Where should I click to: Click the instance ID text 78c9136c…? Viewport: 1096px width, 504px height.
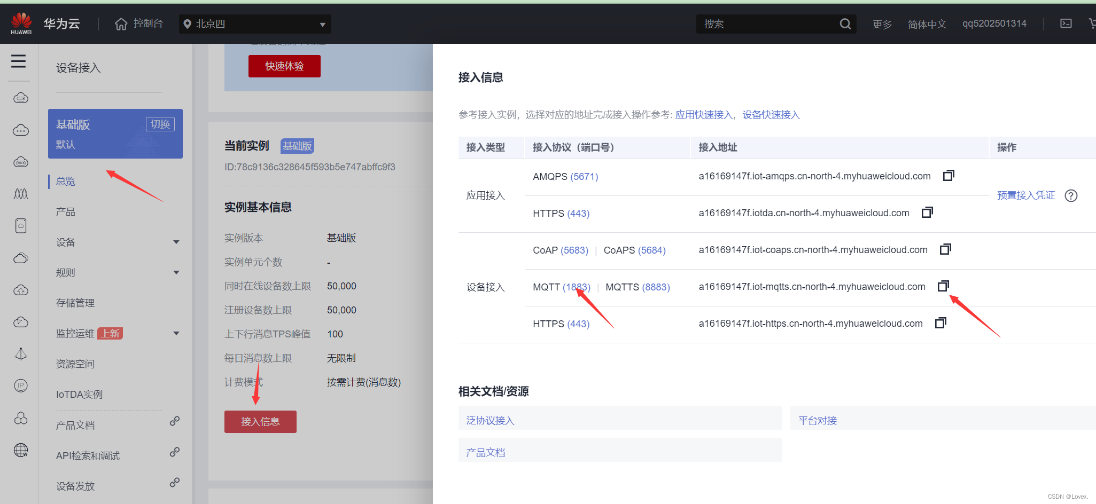310,167
